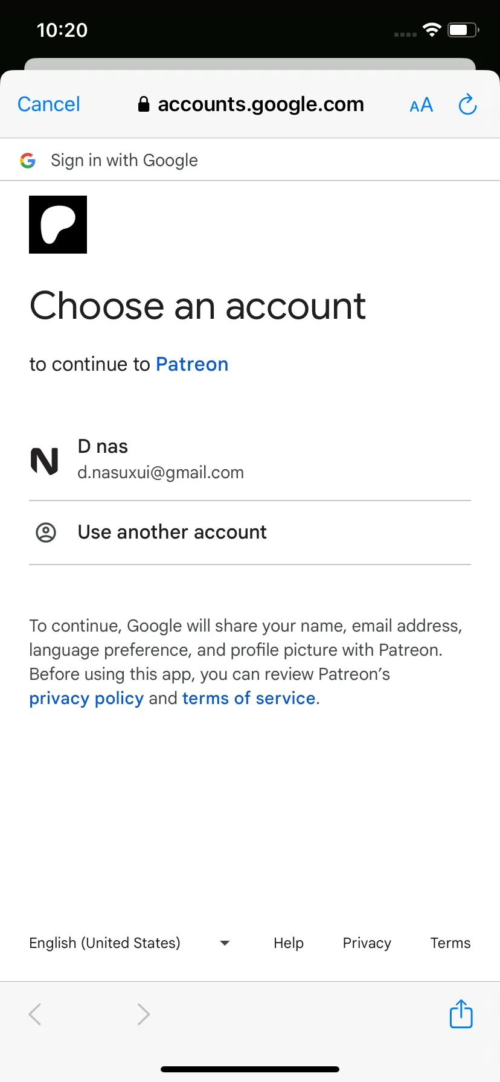Go back with the left chevron

pos(35,1014)
